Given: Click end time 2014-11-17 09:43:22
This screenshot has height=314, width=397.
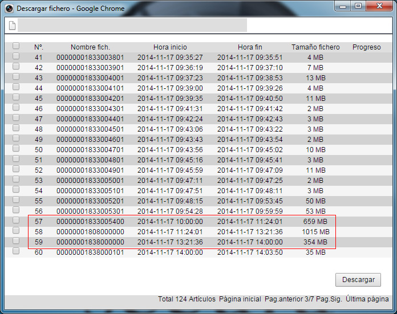Looking at the screenshot, I should [x=250, y=129].
